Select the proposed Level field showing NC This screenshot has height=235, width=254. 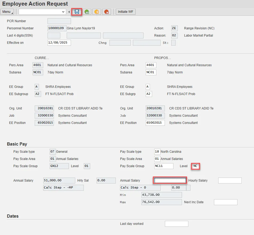click(196, 166)
